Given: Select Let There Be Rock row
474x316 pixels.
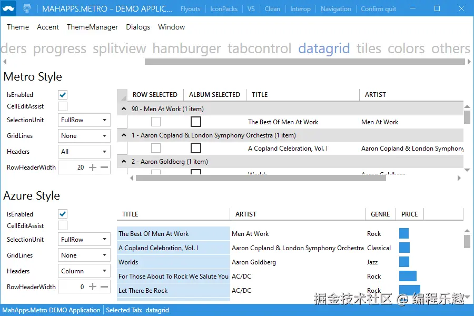Looking at the screenshot, I should click(290, 291).
